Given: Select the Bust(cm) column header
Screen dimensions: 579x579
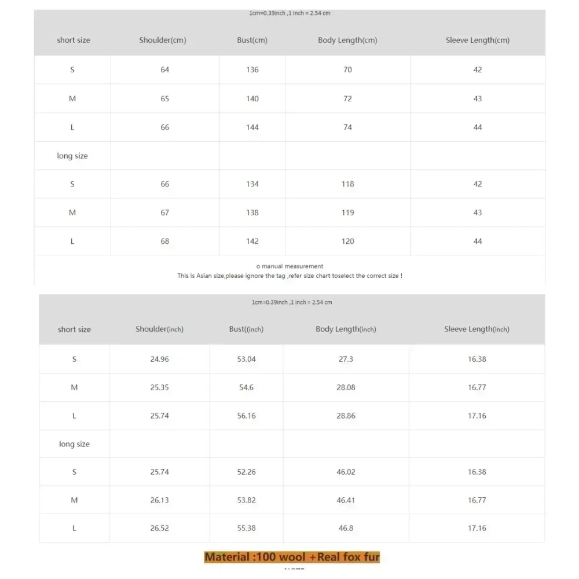Looking at the screenshot, I should 252,41.
